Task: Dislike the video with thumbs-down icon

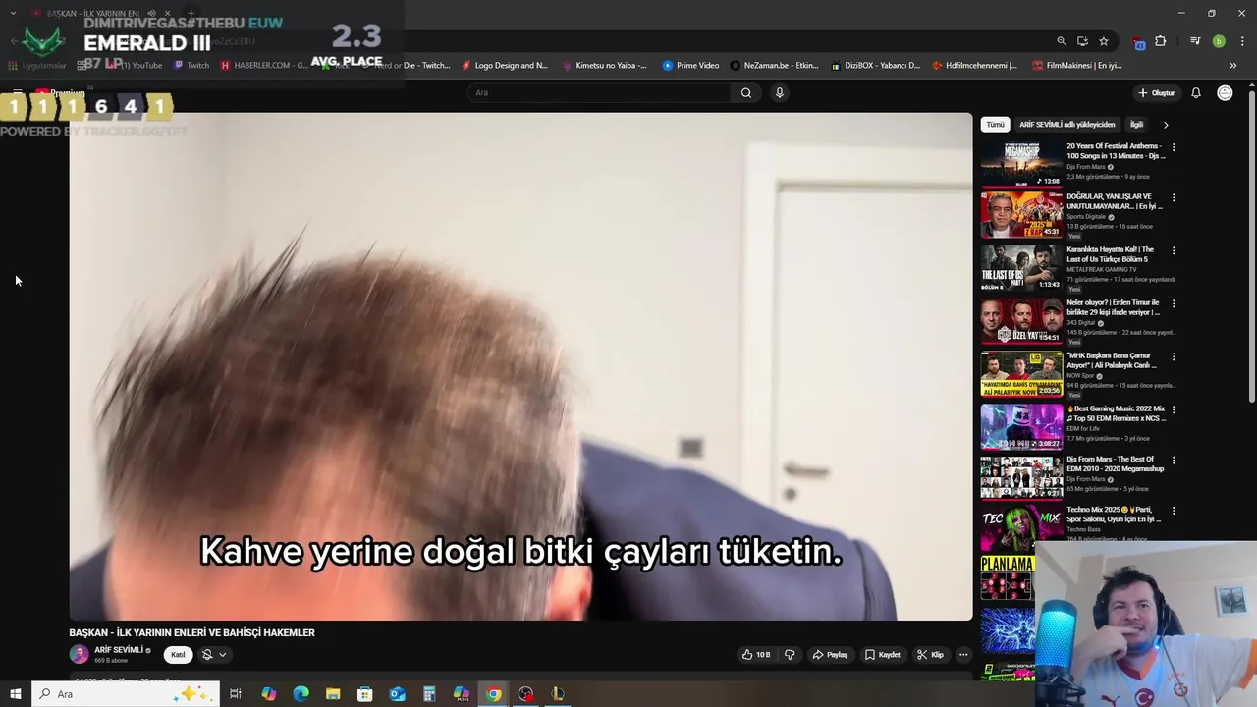Action: 790,655
